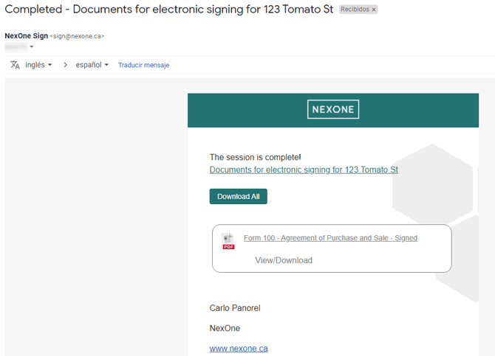This screenshot has width=495, height=356.
Task: Click "The session is complete!" text
Action: coord(255,157)
